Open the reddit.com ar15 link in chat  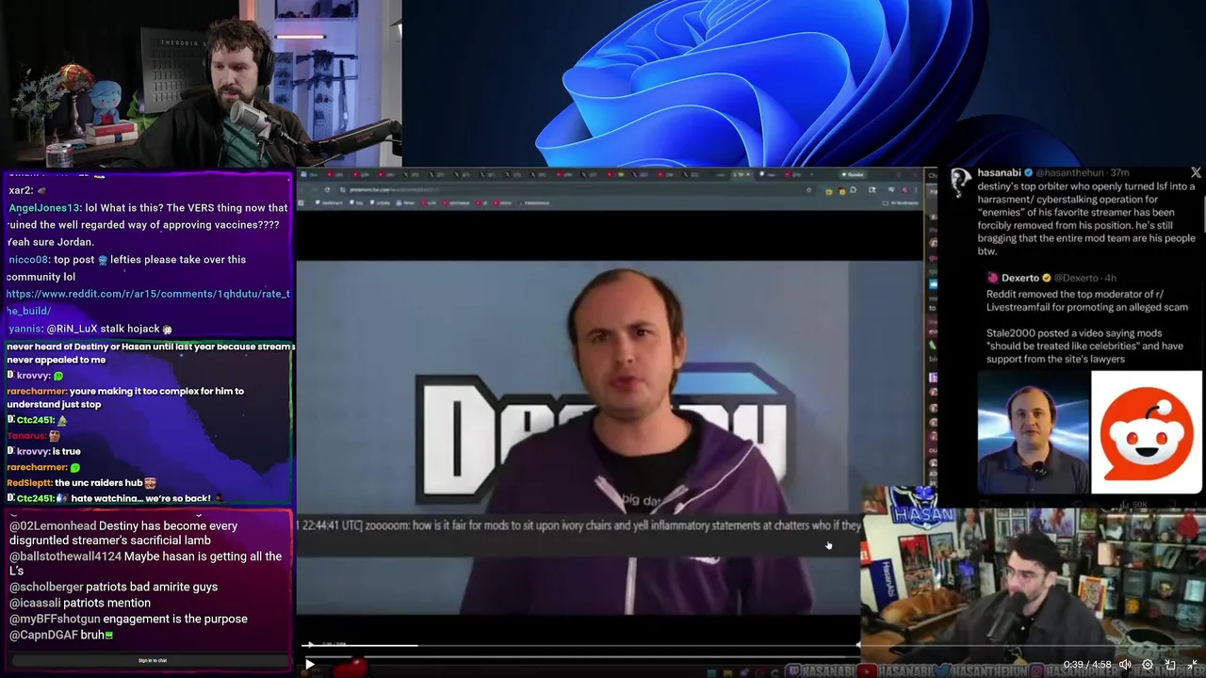[148, 302]
